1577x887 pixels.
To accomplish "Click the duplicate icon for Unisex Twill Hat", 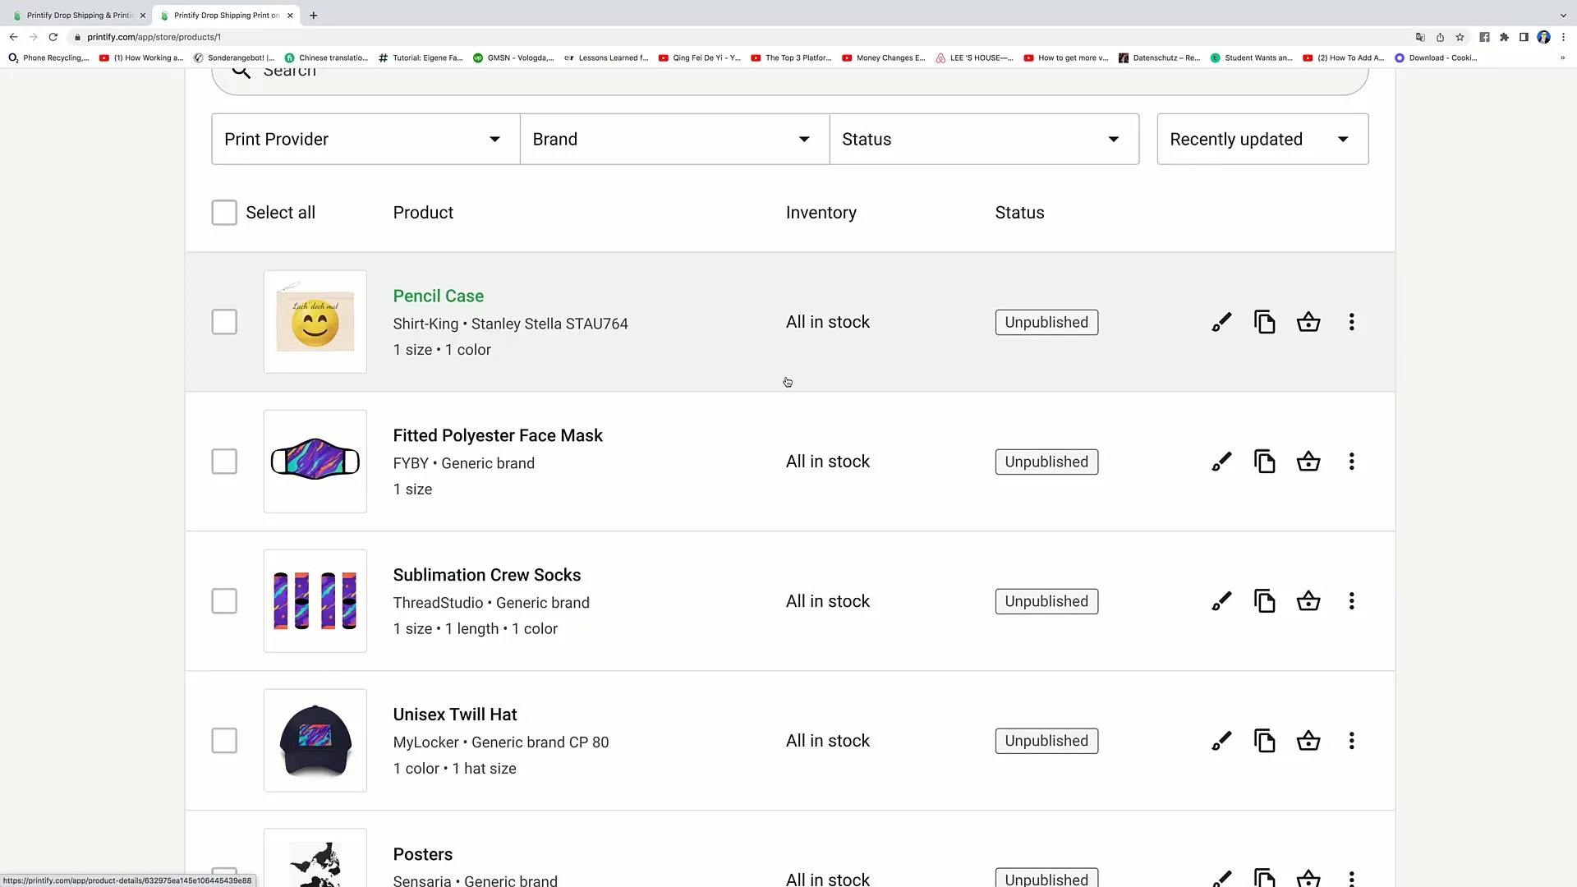I will pos(1265,741).
